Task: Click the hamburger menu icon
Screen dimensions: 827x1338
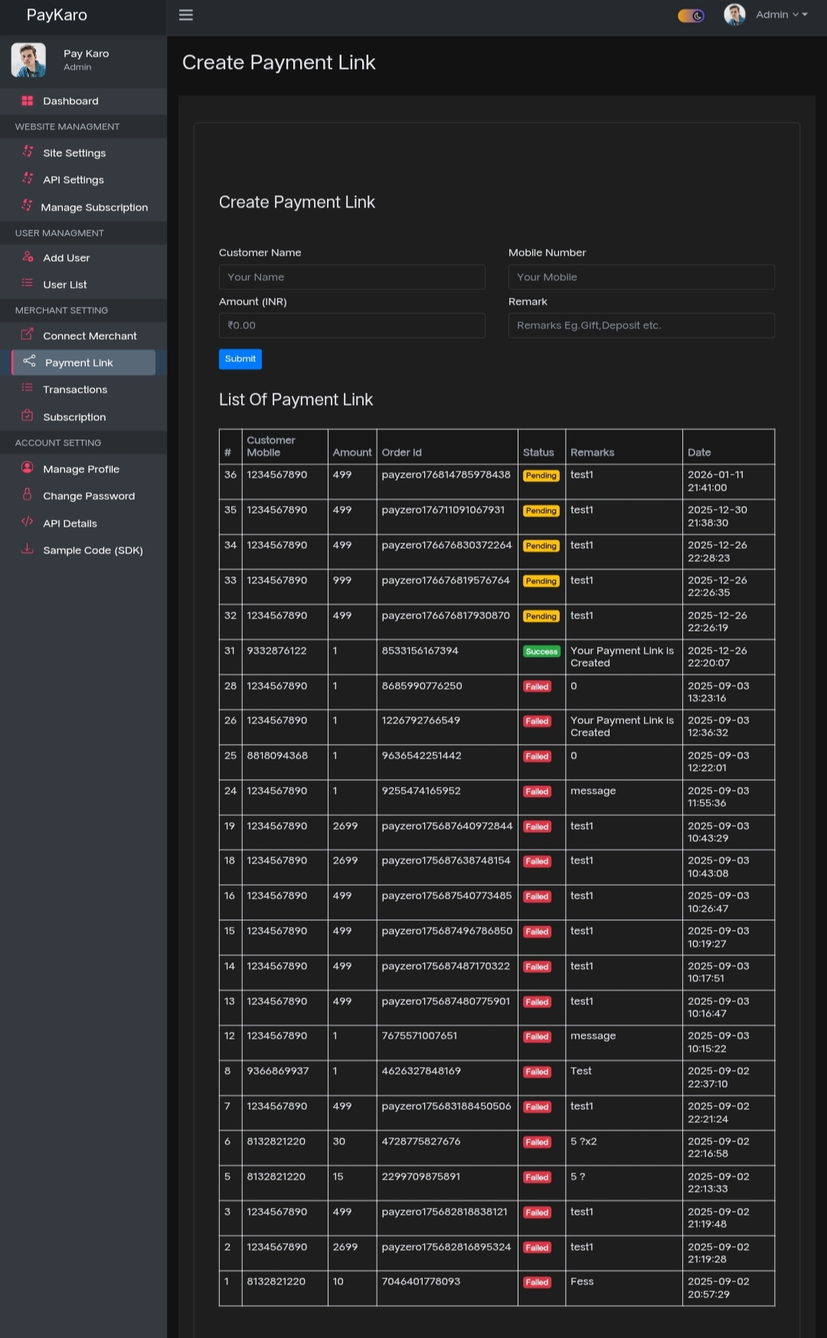Action: click(185, 15)
